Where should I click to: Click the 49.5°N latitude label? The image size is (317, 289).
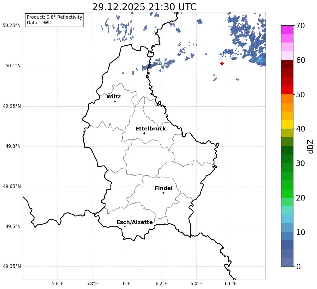tap(13, 226)
